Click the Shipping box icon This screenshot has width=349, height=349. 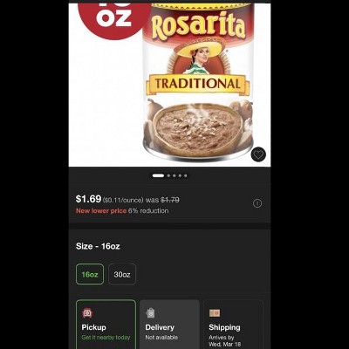click(x=215, y=313)
